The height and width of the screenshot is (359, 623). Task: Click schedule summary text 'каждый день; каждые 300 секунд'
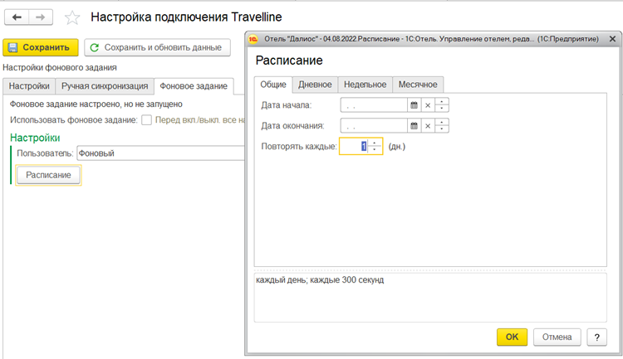[320, 280]
